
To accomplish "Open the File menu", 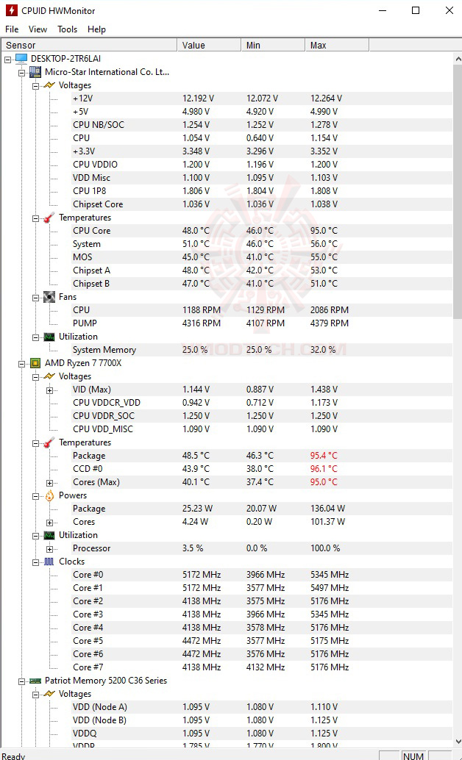I will coord(12,29).
